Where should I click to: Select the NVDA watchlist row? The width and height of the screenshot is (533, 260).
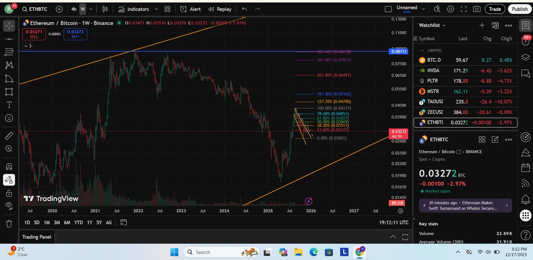[x=466, y=70]
